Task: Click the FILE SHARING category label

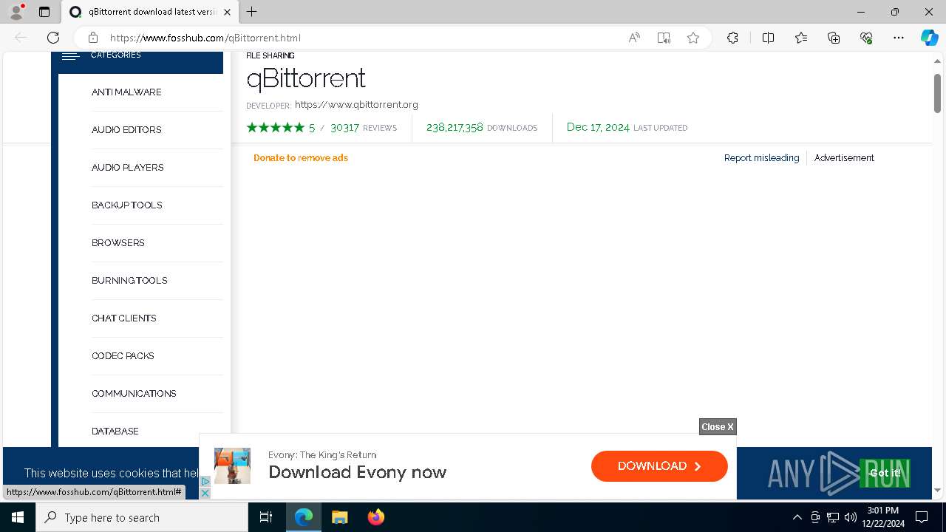Action: [270, 55]
